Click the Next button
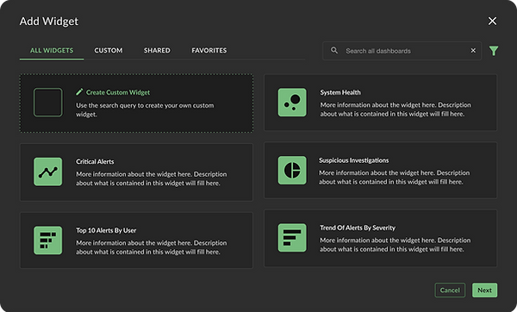 point(484,290)
